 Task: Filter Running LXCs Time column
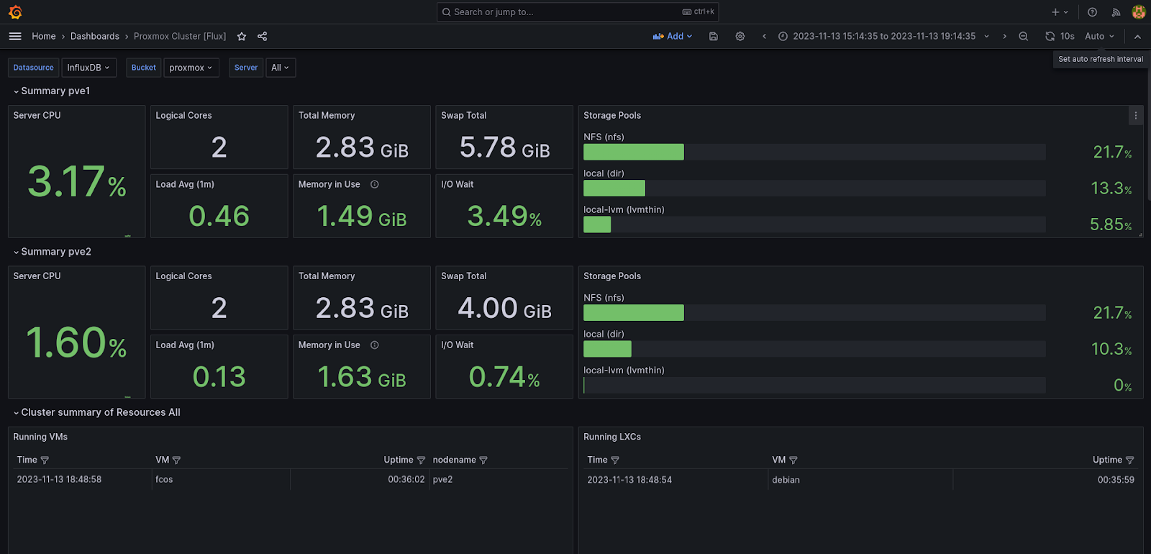point(615,460)
